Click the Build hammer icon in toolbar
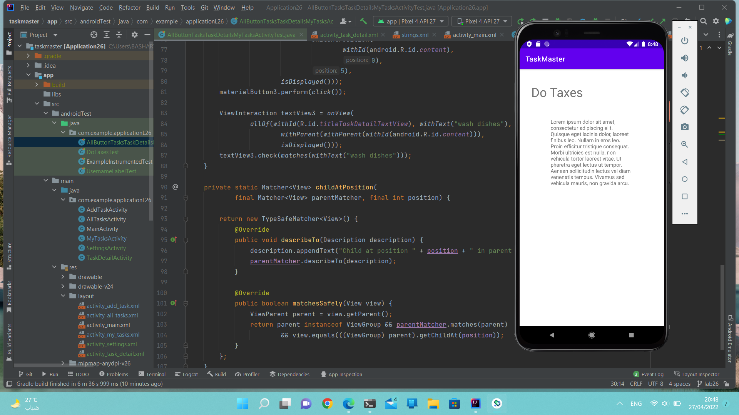739x415 pixels. point(363,21)
